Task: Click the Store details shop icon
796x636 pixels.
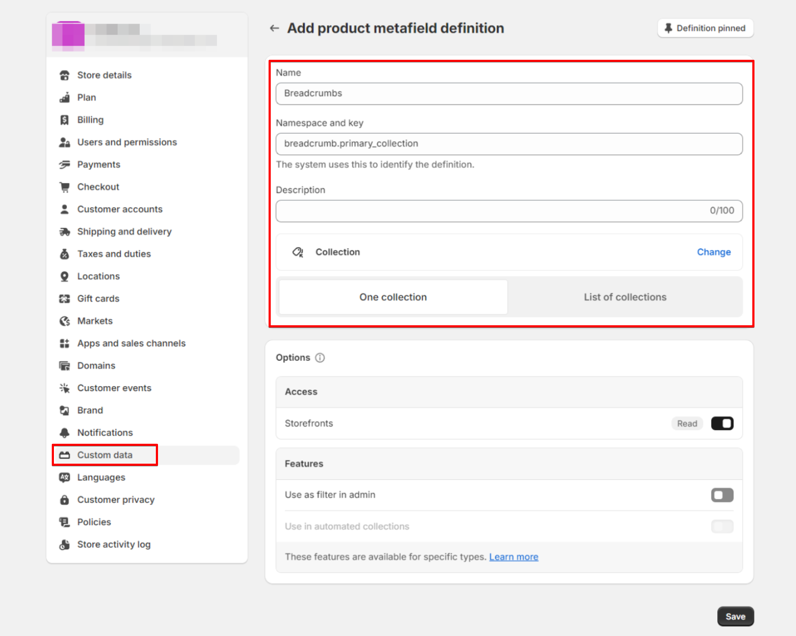Action: (65, 75)
